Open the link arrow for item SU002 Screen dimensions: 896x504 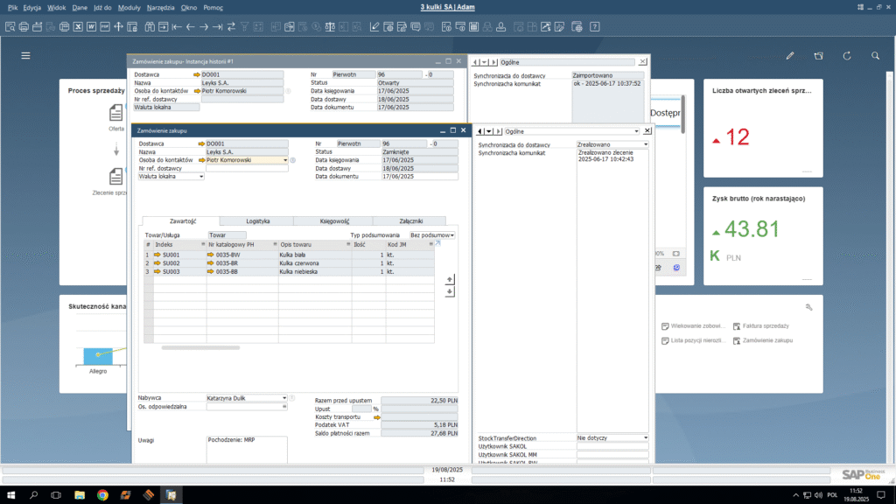157,263
